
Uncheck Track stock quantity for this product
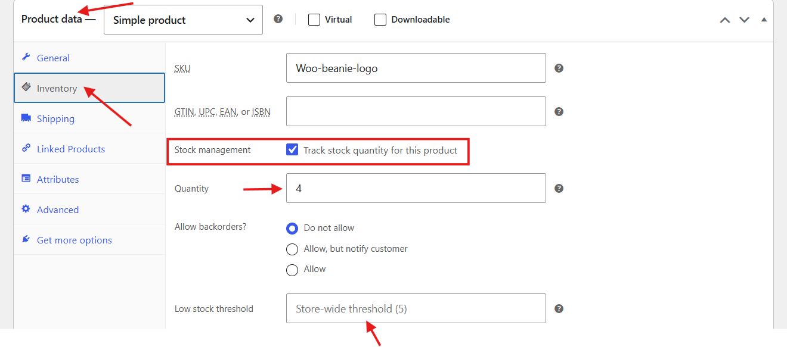point(292,150)
